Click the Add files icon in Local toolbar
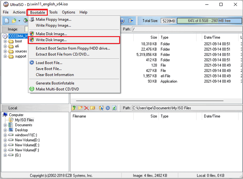 101,108
